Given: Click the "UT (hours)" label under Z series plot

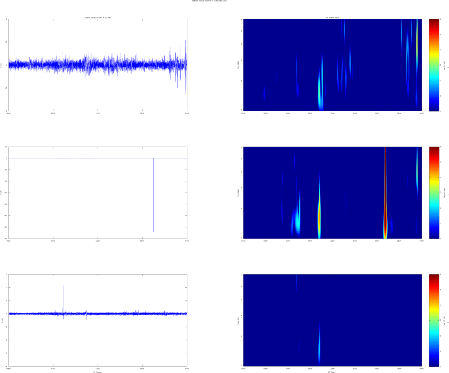Looking at the screenshot, I should 98,372.
